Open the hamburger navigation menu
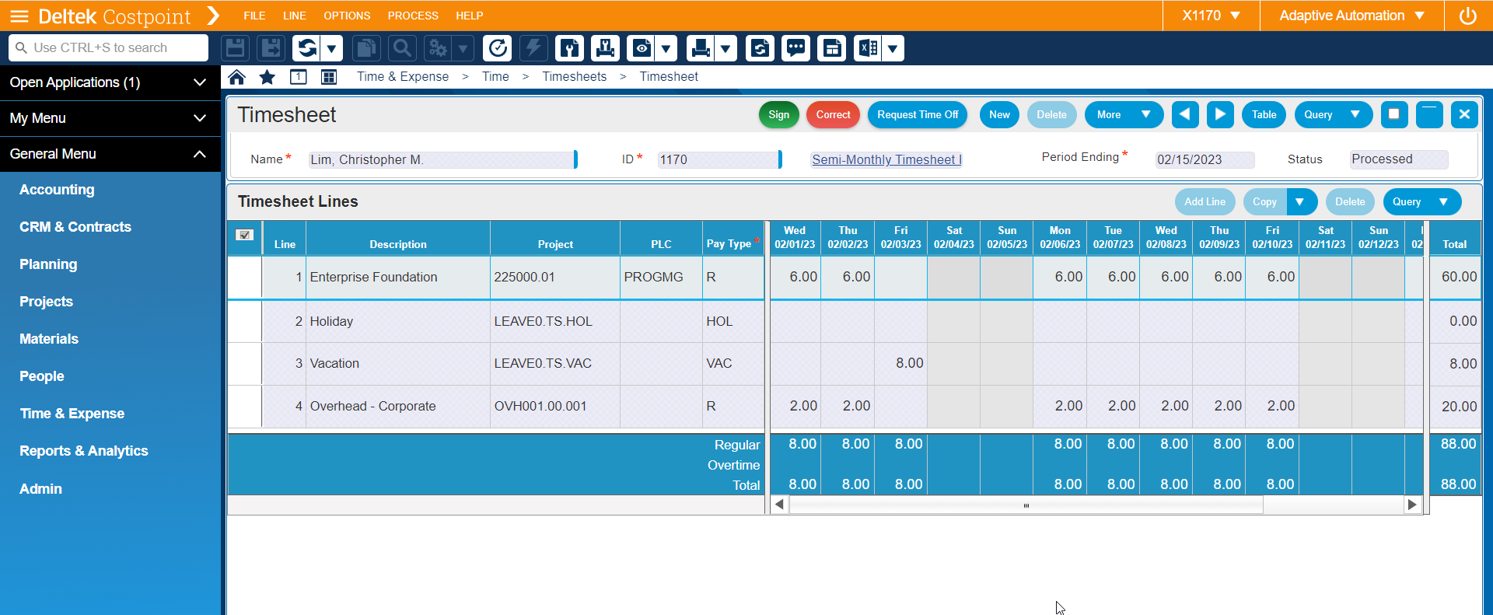Image resolution: width=1493 pixels, height=615 pixels. coord(19,16)
